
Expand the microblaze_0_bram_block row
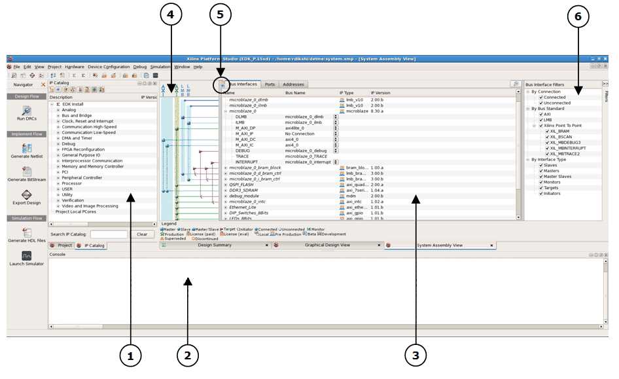pos(226,168)
